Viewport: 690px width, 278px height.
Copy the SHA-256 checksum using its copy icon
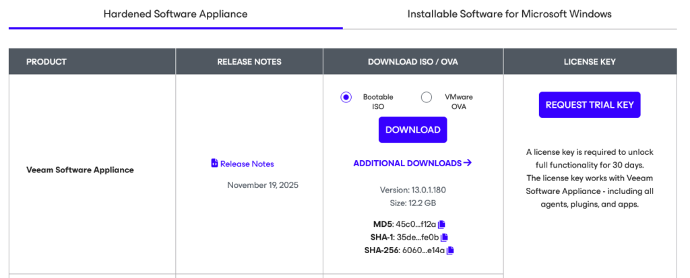(x=450, y=250)
